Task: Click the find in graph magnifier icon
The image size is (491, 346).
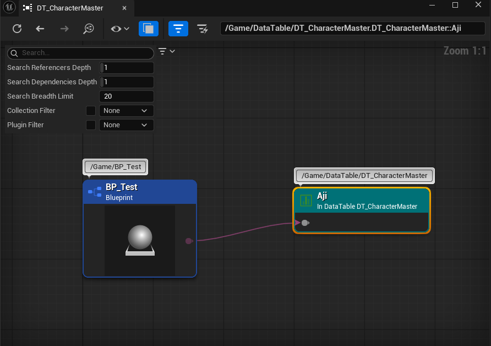Action: 89,29
